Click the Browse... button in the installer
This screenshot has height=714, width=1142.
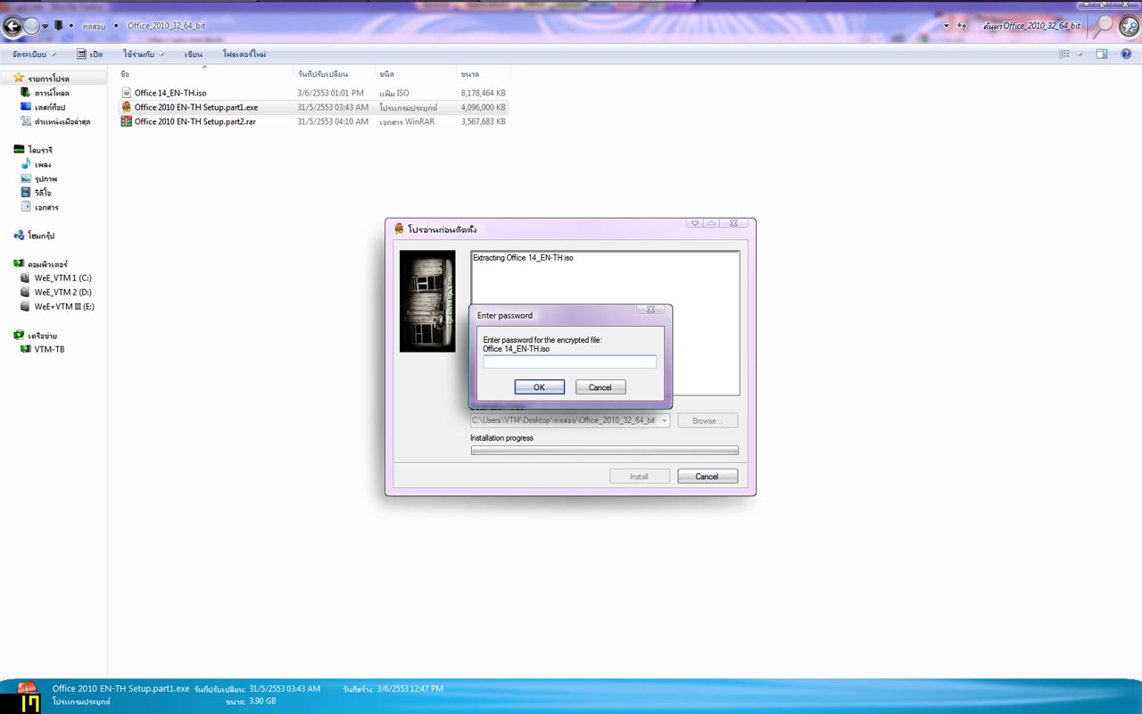(x=708, y=420)
